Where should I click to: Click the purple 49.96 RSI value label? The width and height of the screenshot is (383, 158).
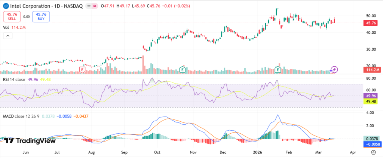[x=371, y=96]
